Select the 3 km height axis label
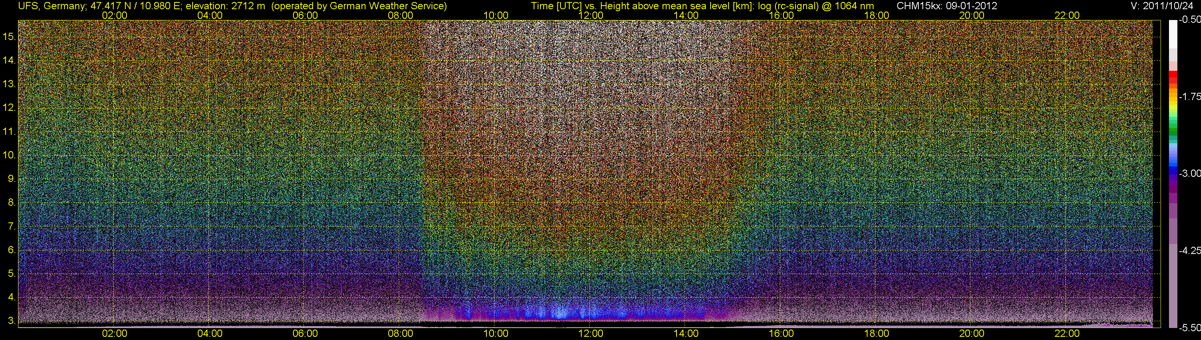Screen dimensions: 1201x340 [x=11, y=321]
